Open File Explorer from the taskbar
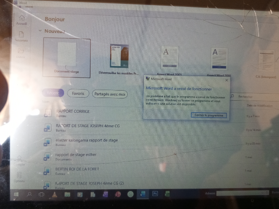The height and width of the screenshot is (209, 279). (x=67, y=195)
